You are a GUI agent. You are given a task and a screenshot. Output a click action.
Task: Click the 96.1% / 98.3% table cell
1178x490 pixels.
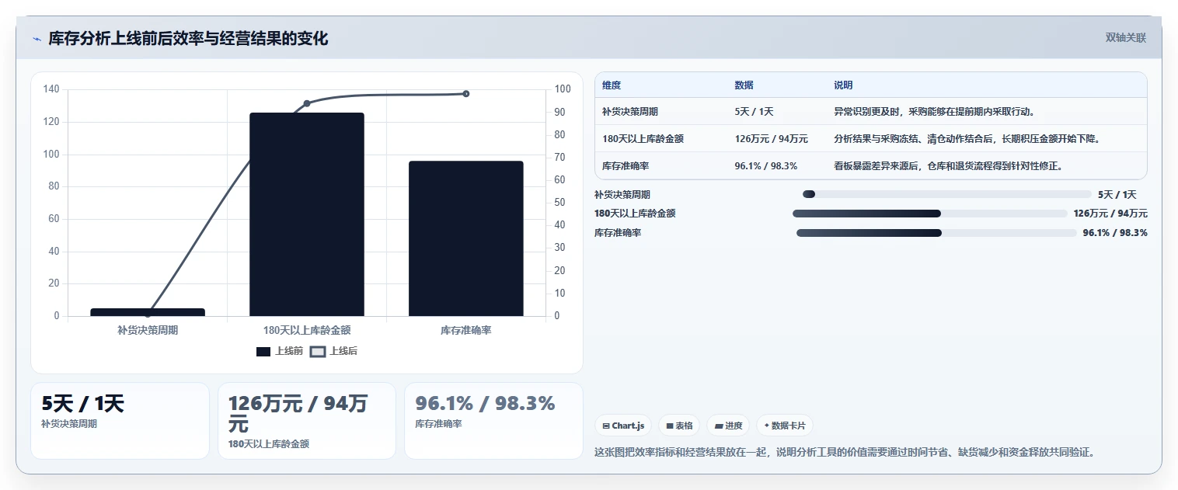(x=765, y=166)
